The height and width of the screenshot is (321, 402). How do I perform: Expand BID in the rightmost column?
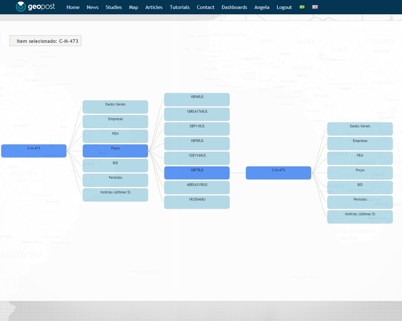tap(360, 187)
